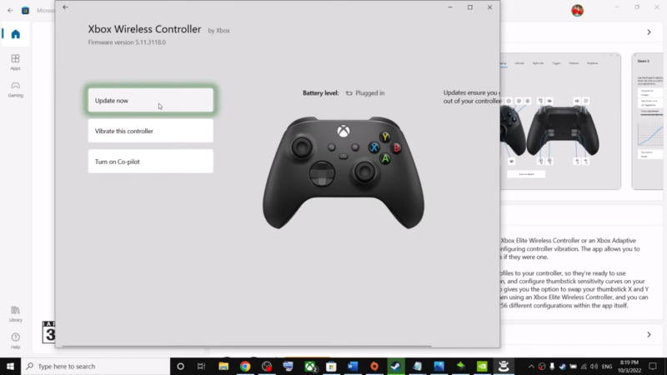This screenshot has height=375, width=667.
Task: Open Google Chrome from taskbar
Action: [245, 366]
